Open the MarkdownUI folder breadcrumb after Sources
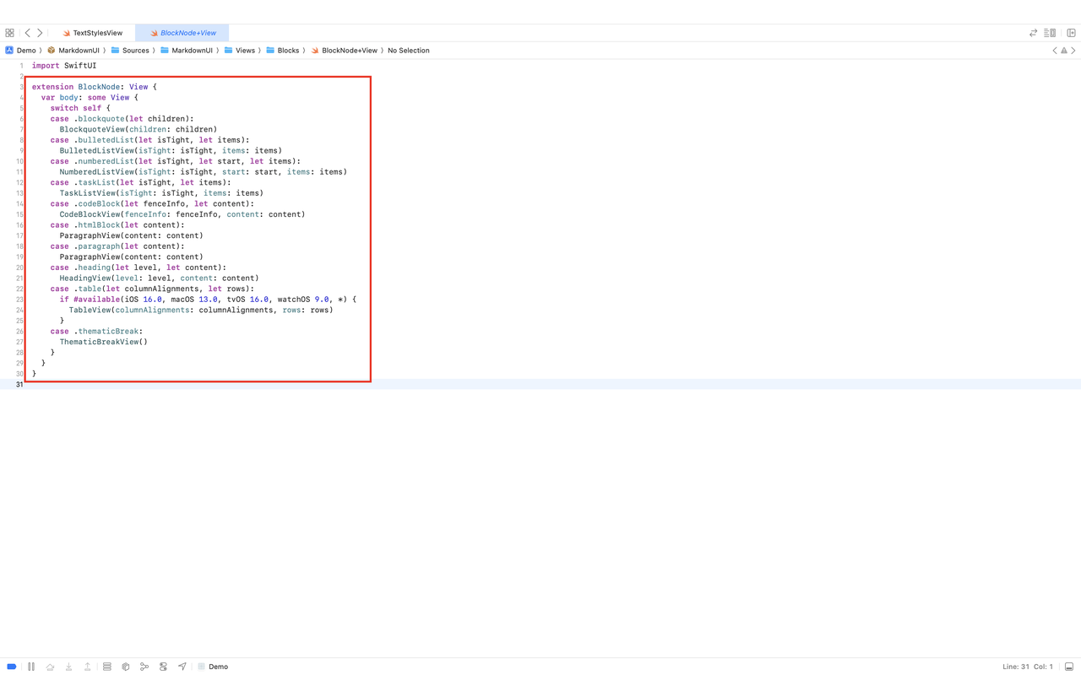 pos(187,51)
